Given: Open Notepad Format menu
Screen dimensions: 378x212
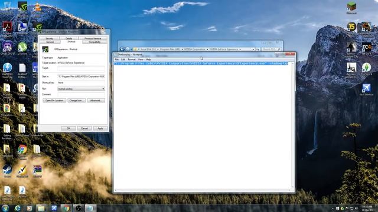Looking at the screenshot, I should coord(132,59).
